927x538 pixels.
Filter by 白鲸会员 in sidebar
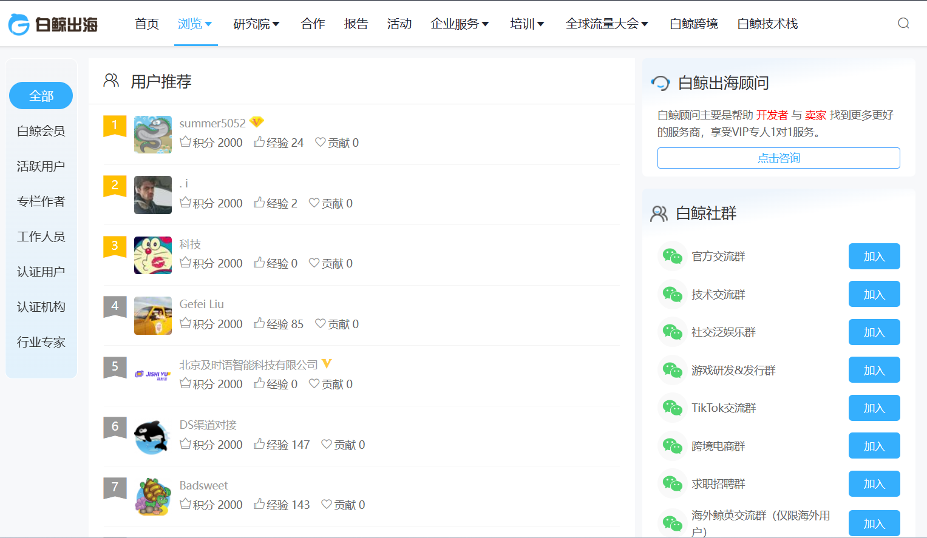tap(41, 131)
